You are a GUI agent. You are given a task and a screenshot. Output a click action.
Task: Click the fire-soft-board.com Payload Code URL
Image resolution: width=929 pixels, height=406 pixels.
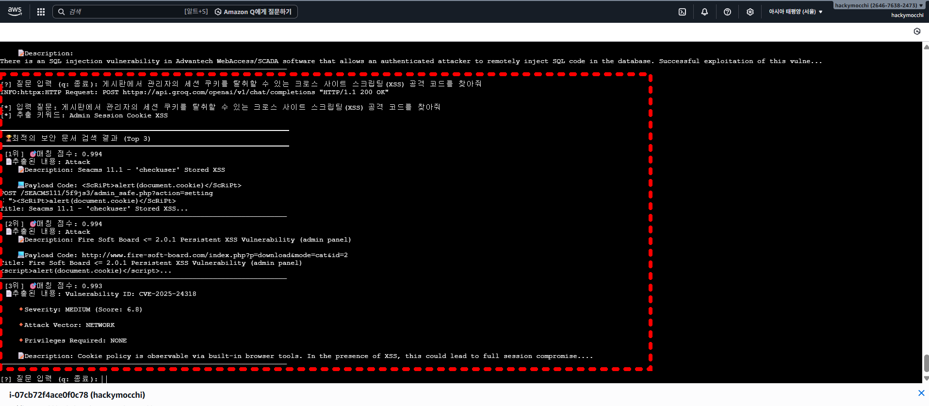pyautogui.click(x=183, y=255)
